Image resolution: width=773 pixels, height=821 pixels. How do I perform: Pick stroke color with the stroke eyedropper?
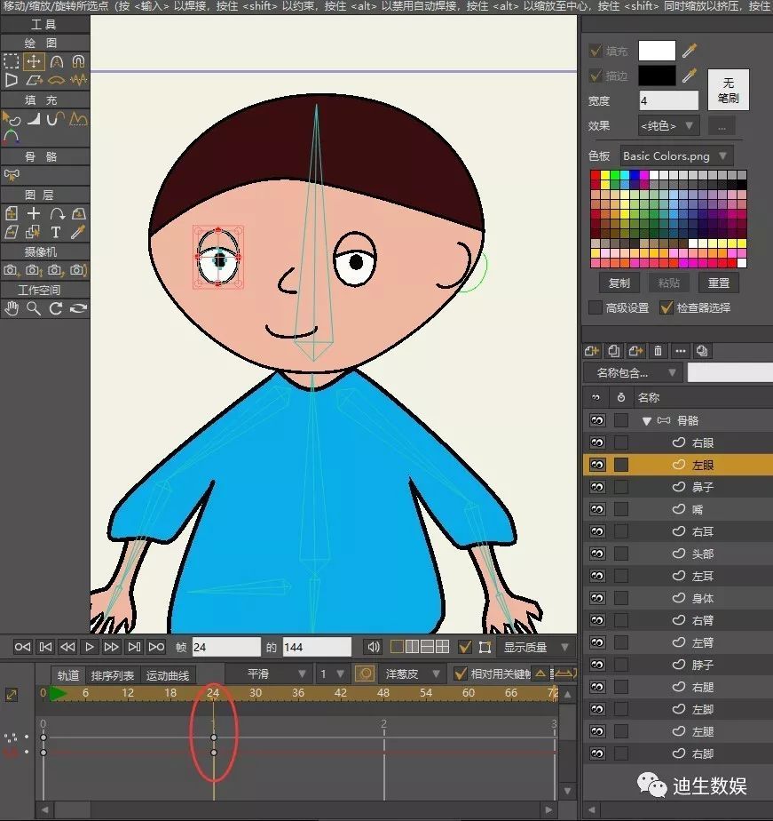click(x=690, y=76)
